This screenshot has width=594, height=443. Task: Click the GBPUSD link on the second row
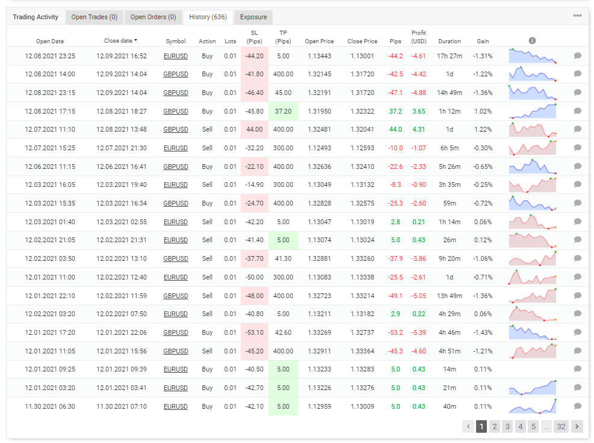pos(175,74)
